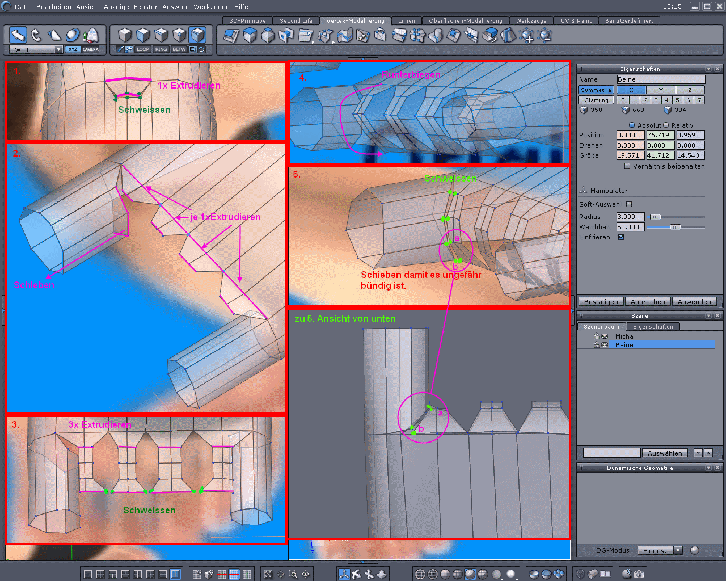Click the Abbrechen button

pos(648,302)
